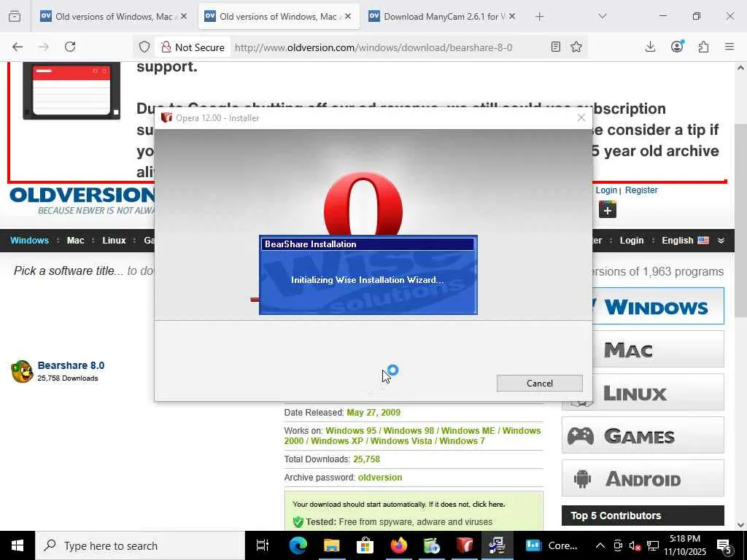The image size is (747, 560).
Task: Open Microsoft Store from the taskbar
Action: click(365, 545)
